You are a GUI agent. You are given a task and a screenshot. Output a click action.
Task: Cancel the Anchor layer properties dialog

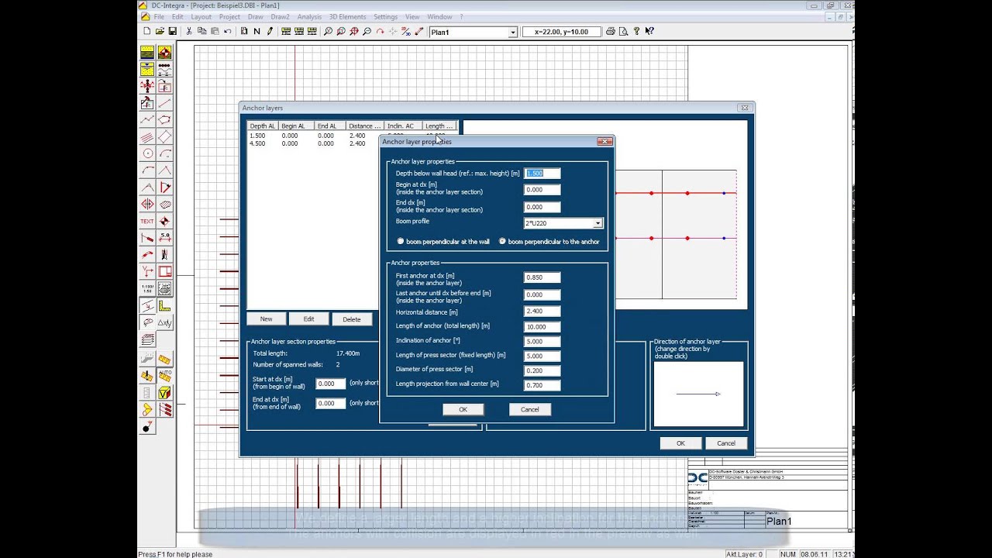coord(530,409)
